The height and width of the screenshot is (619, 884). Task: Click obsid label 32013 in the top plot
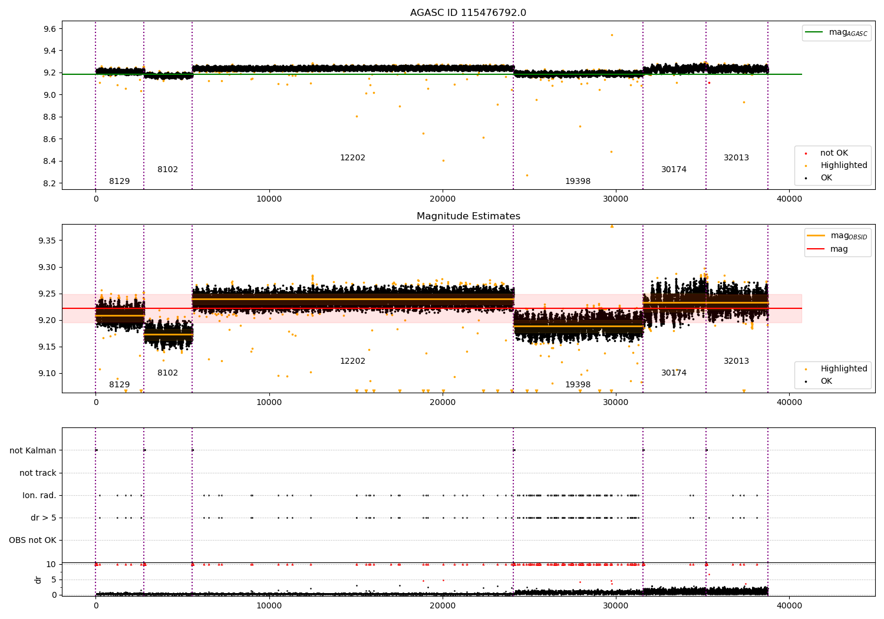(736, 158)
